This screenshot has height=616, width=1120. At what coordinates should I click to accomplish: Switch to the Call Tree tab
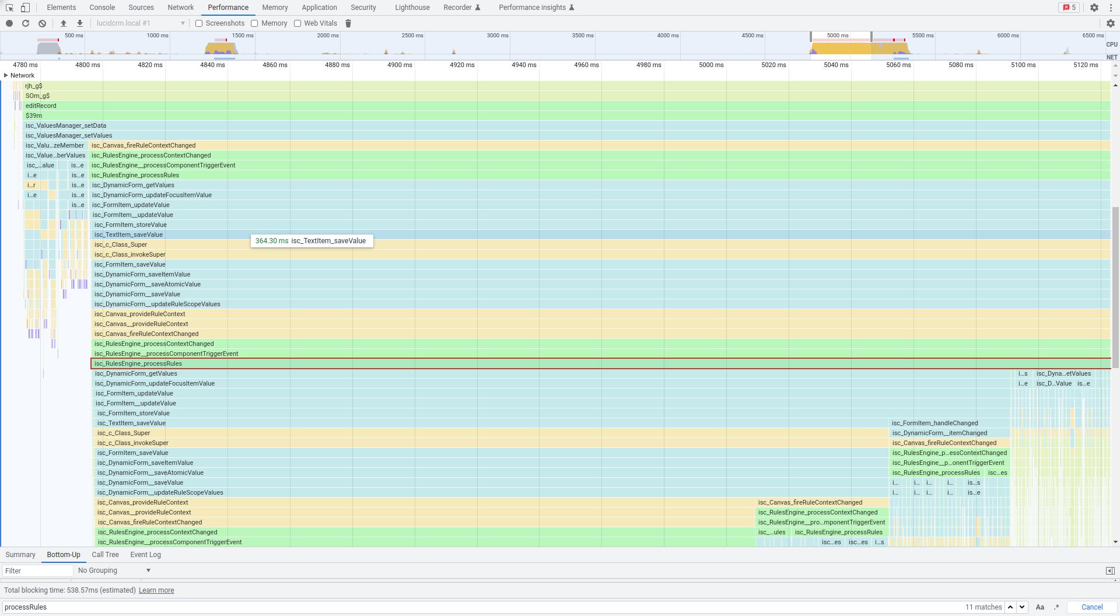pos(105,555)
